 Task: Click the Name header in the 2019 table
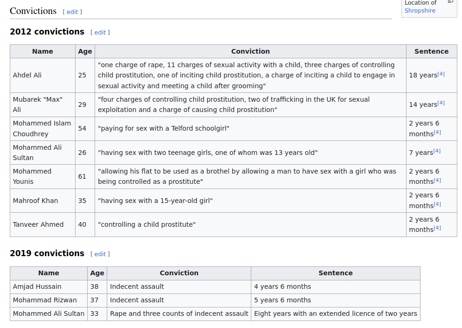click(48, 273)
